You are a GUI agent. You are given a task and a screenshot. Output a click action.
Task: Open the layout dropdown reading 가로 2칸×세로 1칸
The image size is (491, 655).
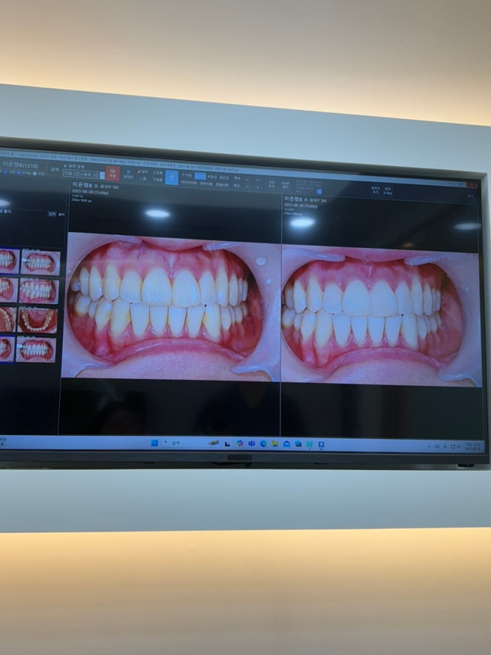[83, 174]
